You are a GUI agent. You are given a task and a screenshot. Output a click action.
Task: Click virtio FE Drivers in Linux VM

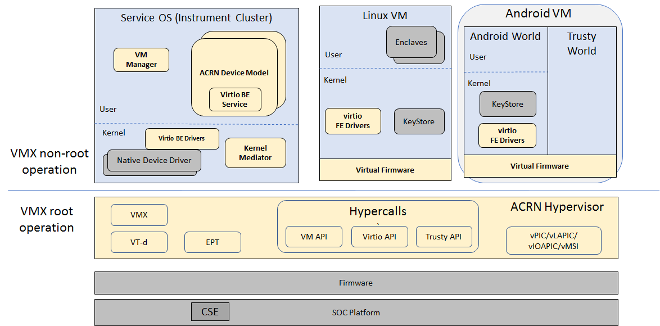(x=353, y=121)
